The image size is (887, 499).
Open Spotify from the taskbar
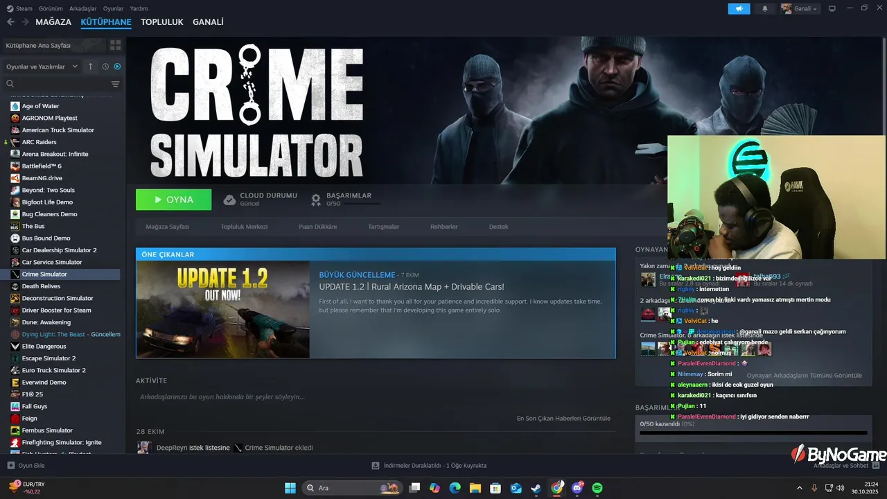597,488
